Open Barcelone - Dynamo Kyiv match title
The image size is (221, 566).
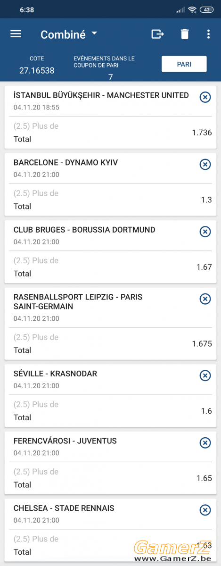click(66, 163)
